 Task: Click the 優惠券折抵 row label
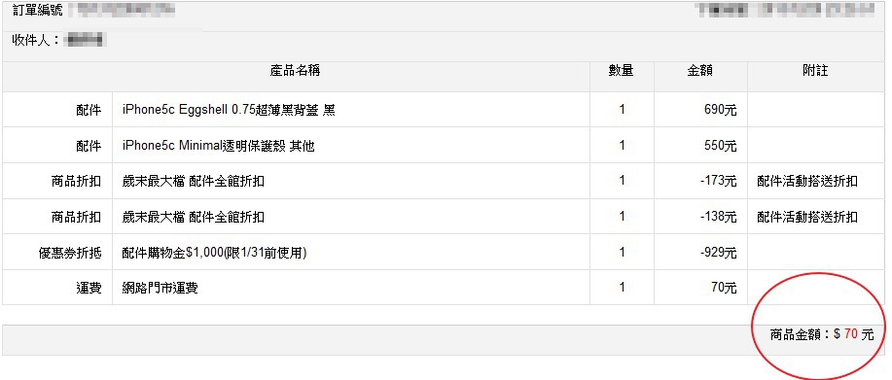[70, 253]
